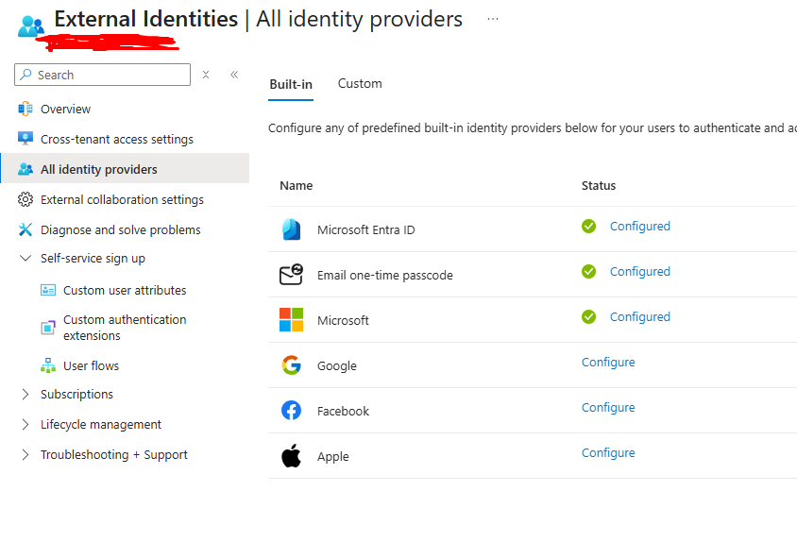This screenshot has height=542, width=797.
Task: Click the Email one-time passcode envelope icon
Action: (291, 275)
